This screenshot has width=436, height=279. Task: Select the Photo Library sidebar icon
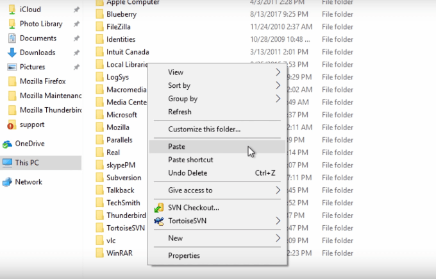coord(12,24)
